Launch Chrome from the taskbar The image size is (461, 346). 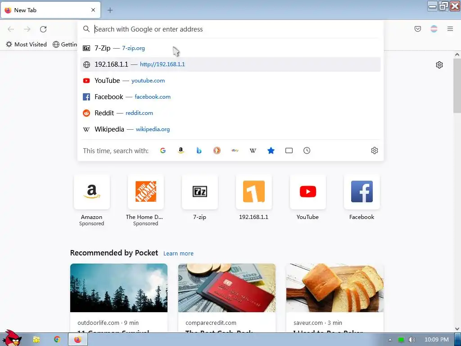click(x=57, y=340)
